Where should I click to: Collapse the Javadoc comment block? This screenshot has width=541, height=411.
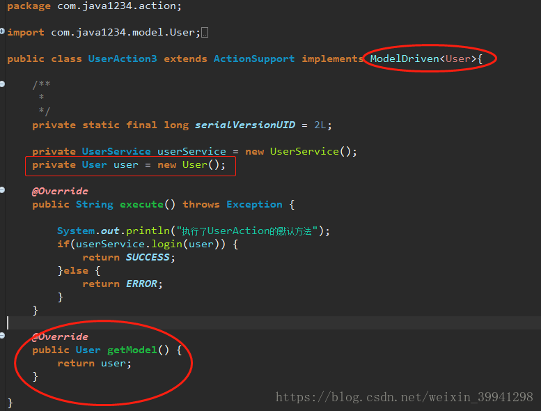[x=2, y=84]
